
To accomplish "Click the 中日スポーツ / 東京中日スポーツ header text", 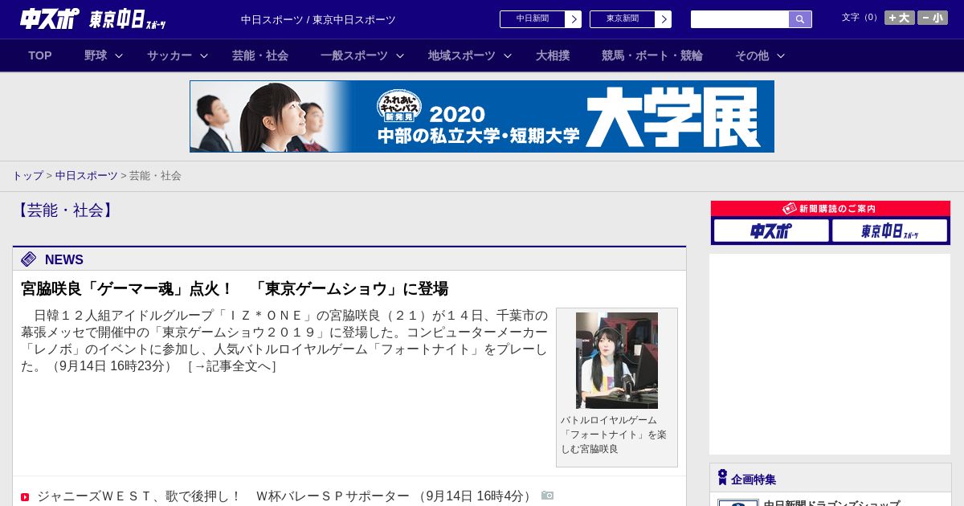I will [x=318, y=19].
